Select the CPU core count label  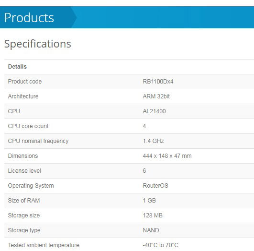(x=28, y=126)
